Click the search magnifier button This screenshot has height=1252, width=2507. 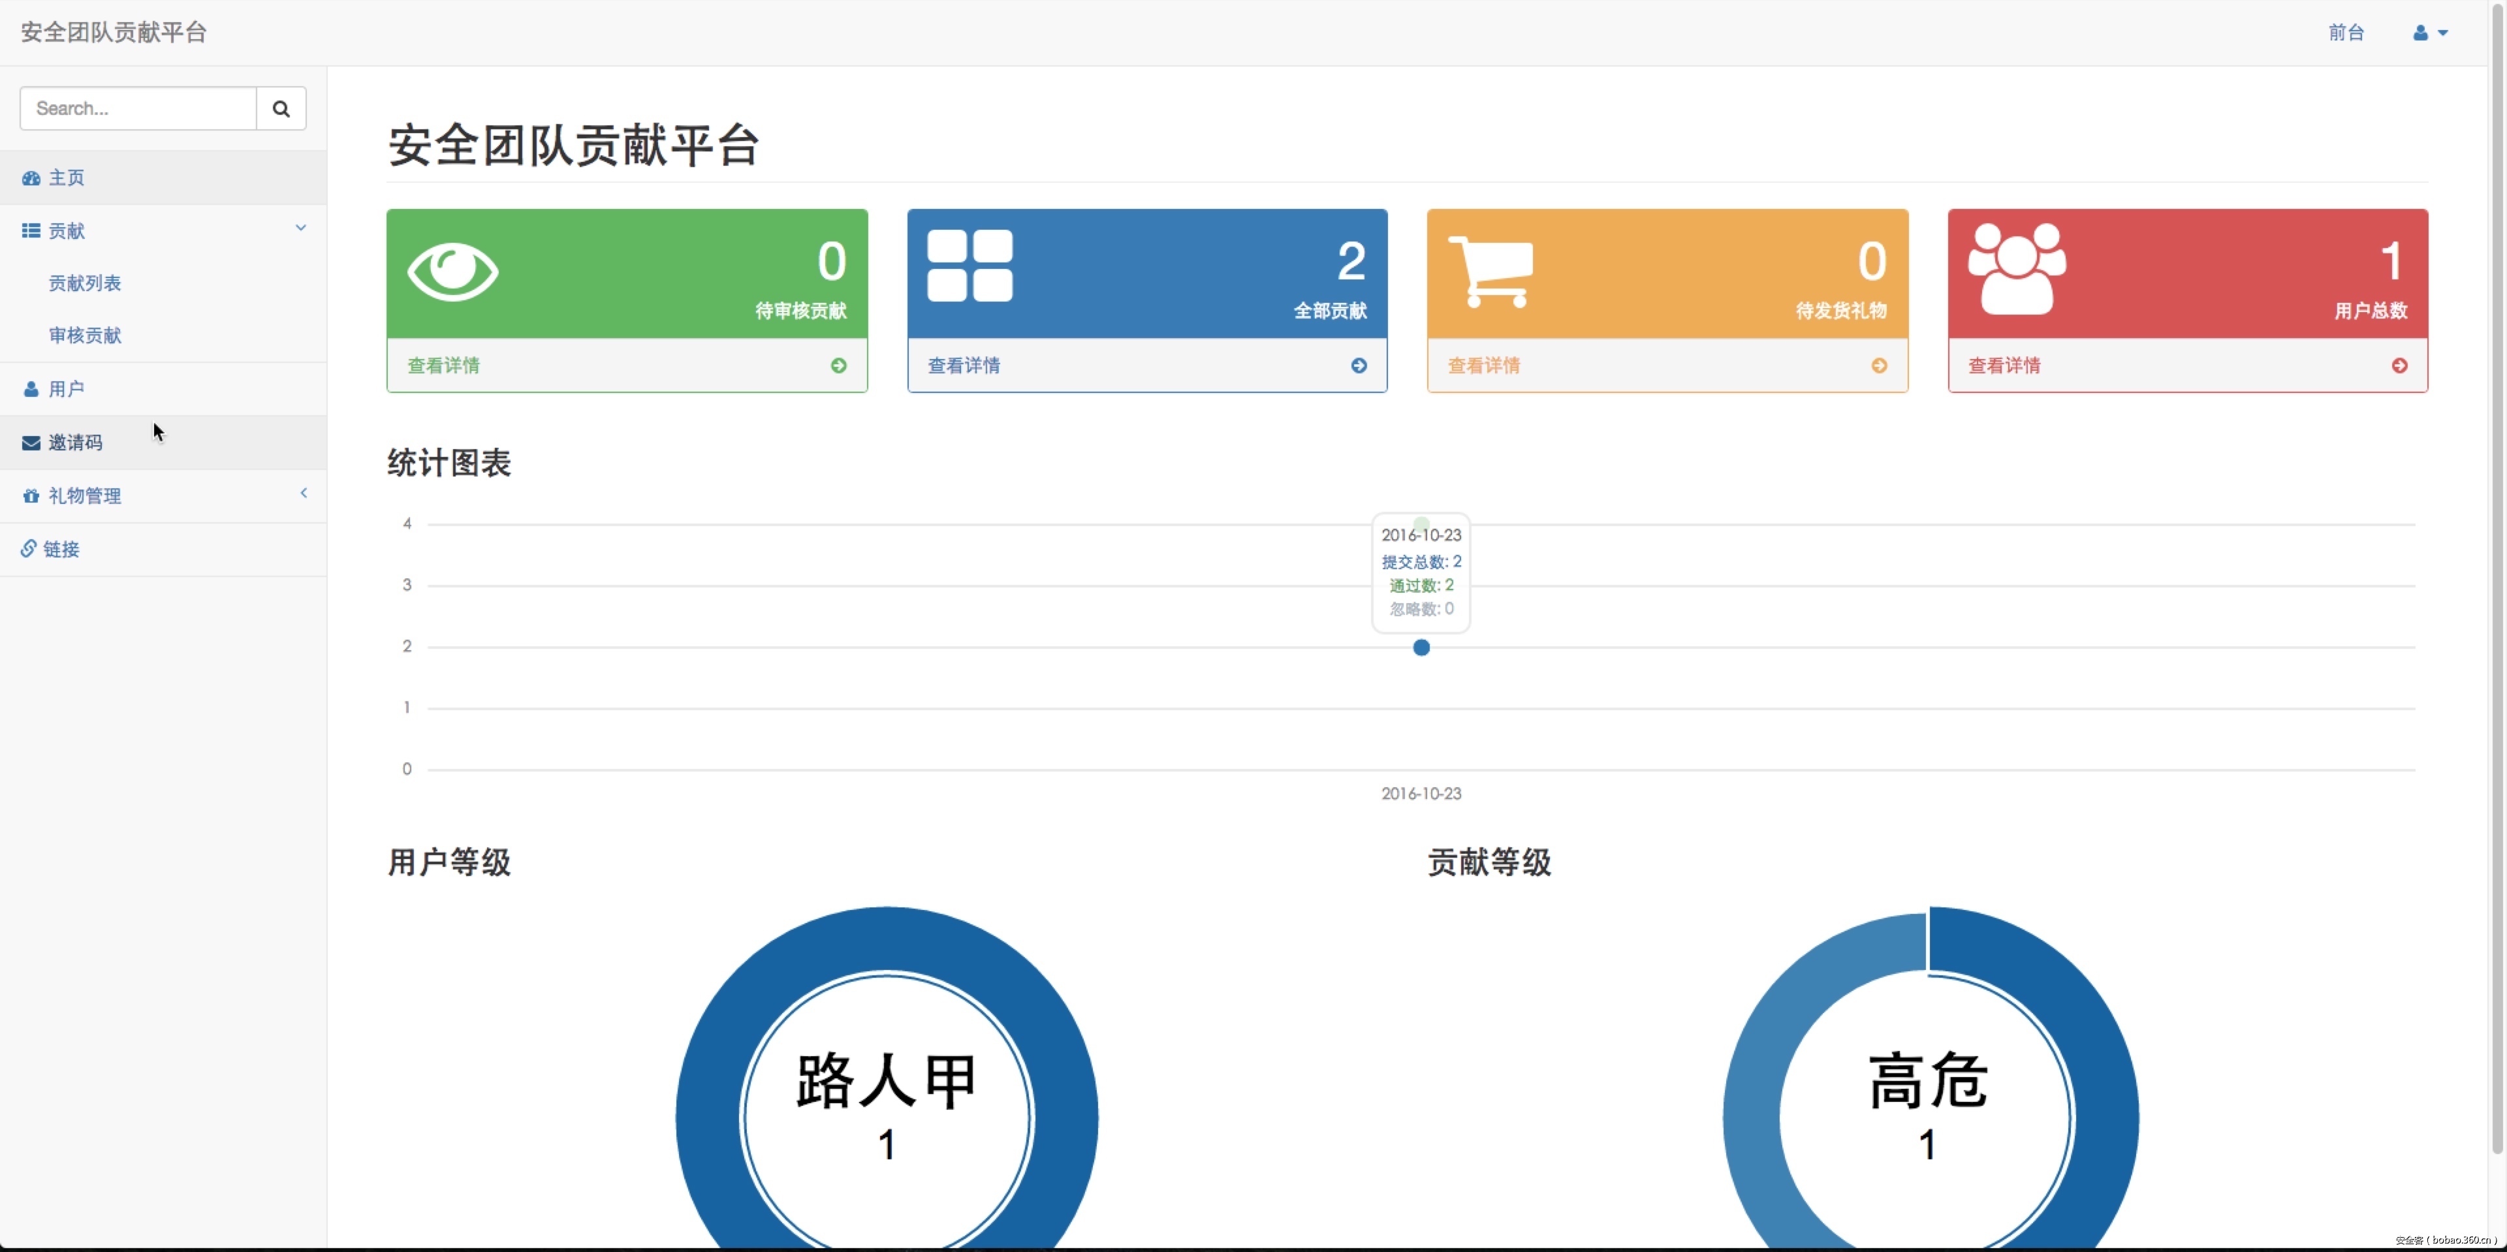coord(280,108)
